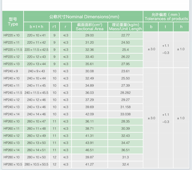Select the dimension cell 240×14×46
The height and width of the screenshot is (170, 192).
[36, 114]
